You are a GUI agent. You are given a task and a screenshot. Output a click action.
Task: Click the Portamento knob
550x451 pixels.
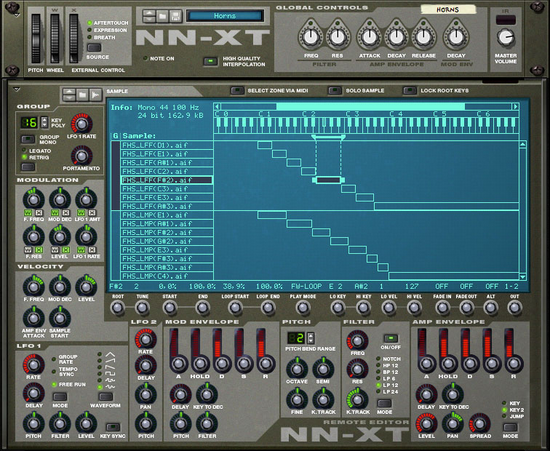click(81, 156)
